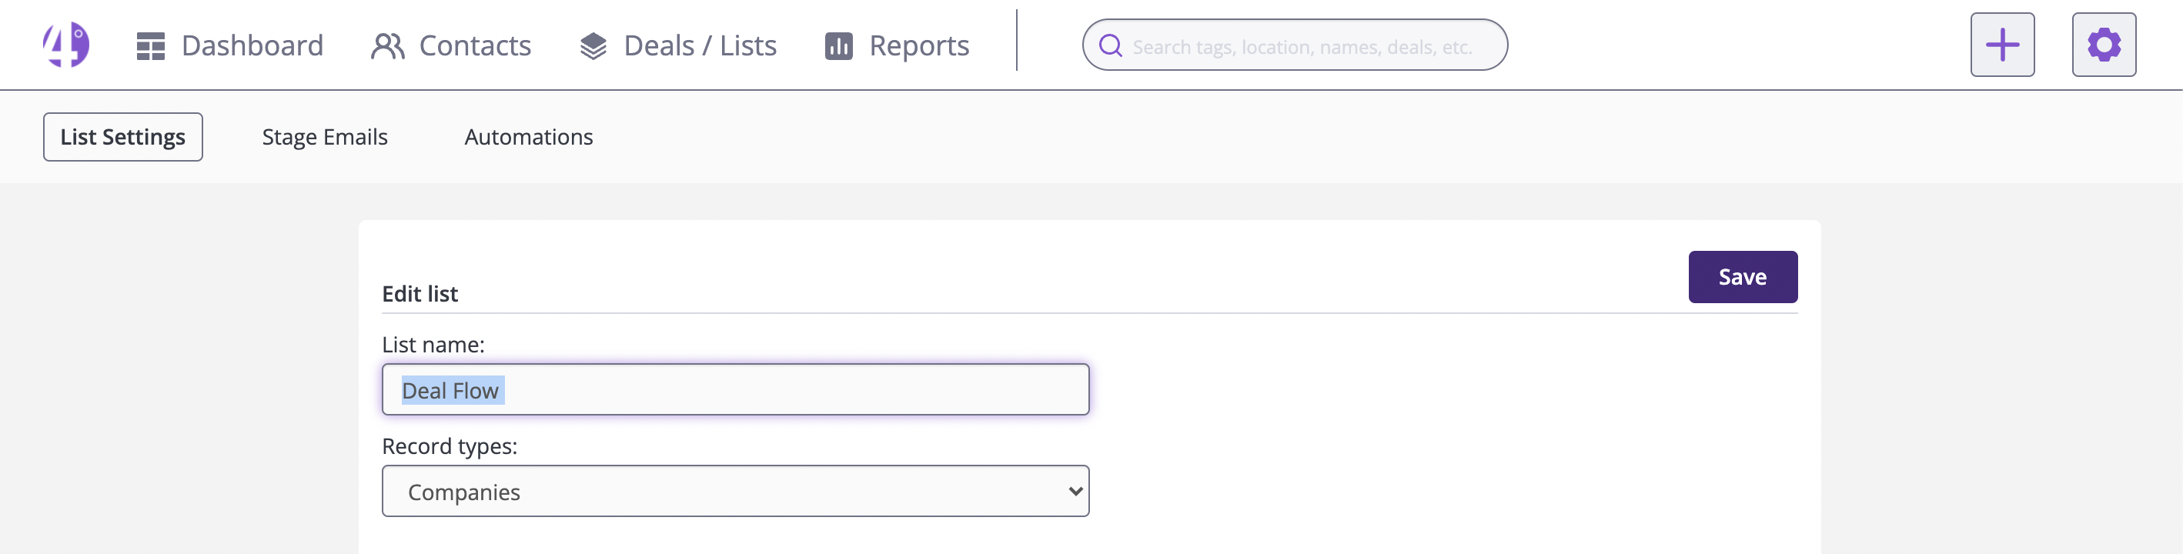2183x554 pixels.
Task: Select the Contacts people icon
Action: (388, 45)
